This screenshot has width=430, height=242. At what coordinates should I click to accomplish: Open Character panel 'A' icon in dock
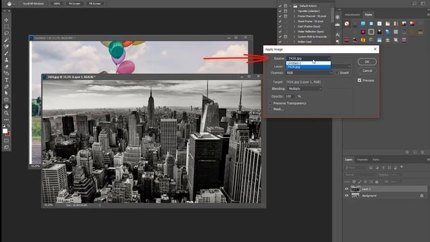point(337,34)
